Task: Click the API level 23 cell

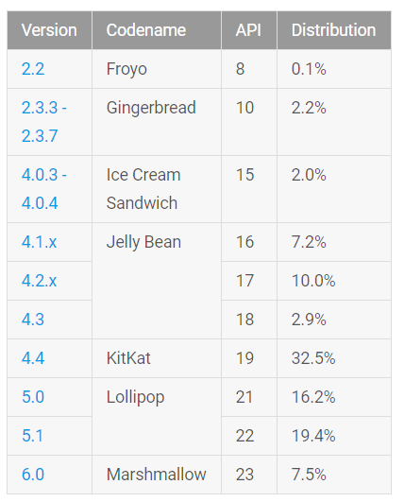Action: 249,475
